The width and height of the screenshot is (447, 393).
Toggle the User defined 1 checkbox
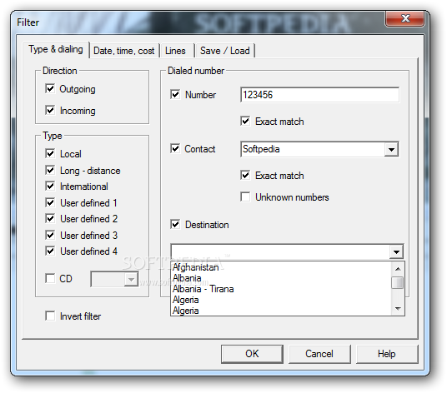[x=50, y=203]
